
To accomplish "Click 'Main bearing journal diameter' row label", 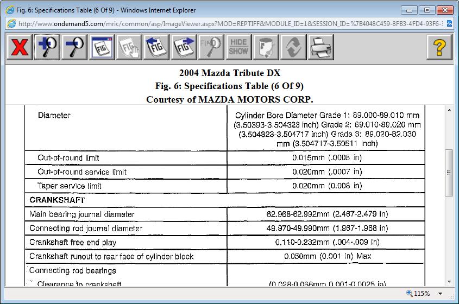I will pos(82,214).
